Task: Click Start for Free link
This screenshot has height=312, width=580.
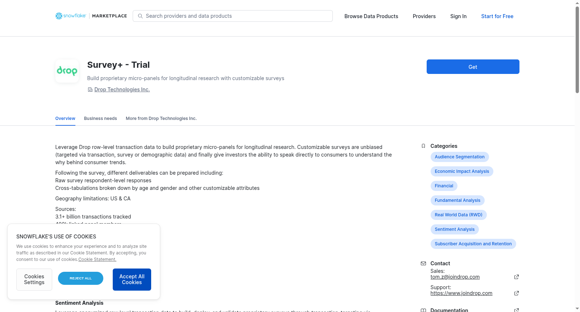Action: coord(497,16)
